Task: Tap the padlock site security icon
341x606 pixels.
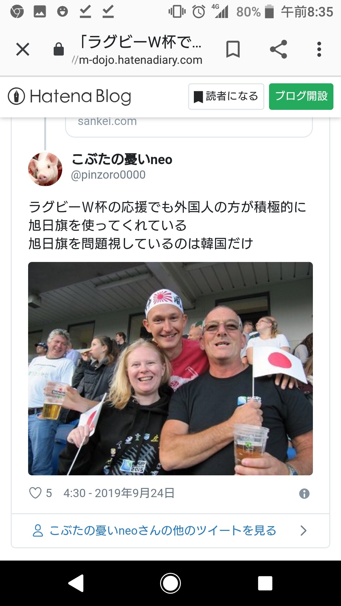Action: (x=59, y=49)
